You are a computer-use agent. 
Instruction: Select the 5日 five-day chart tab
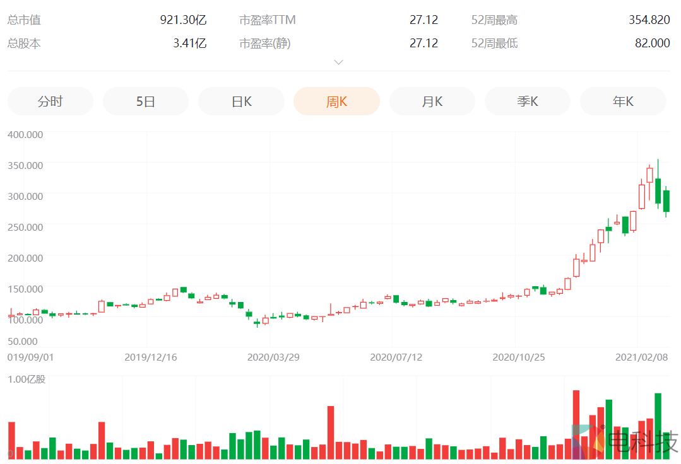pos(146,101)
